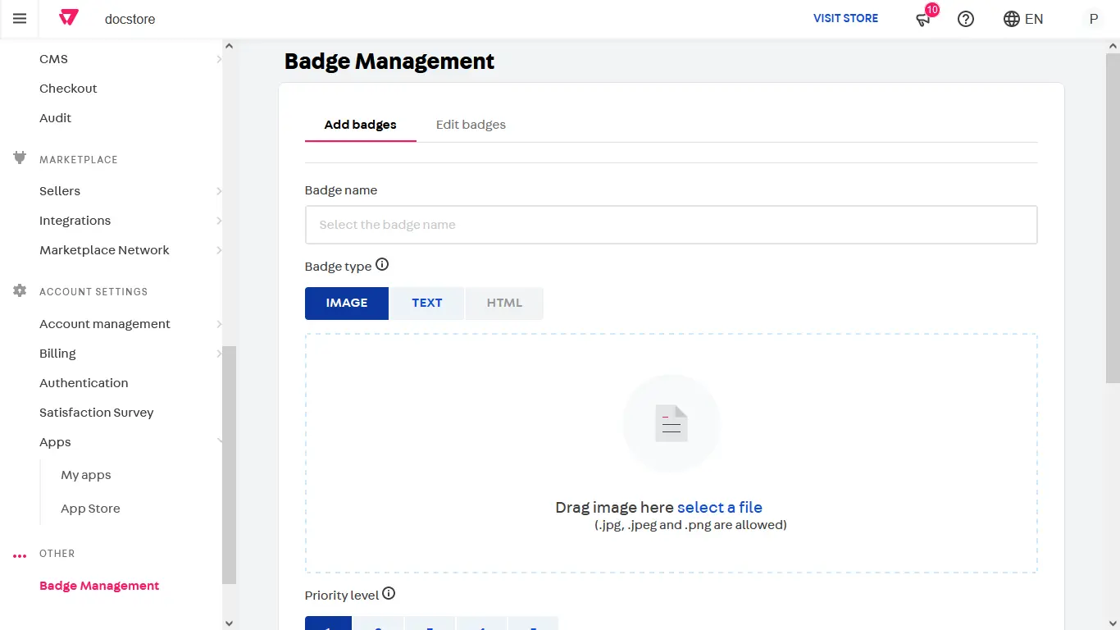Click the Badge name input field
1120x630 pixels.
[671, 225]
